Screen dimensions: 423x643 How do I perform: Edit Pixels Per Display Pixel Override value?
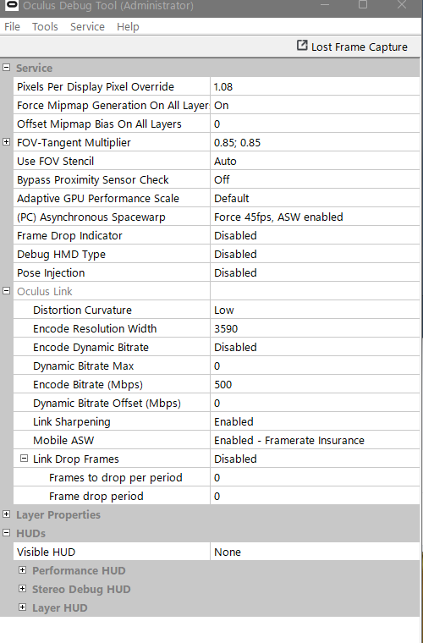point(315,86)
